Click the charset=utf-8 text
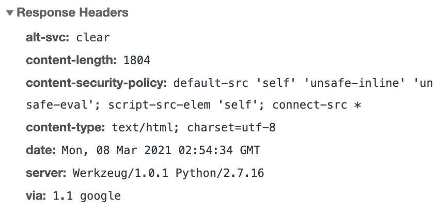Viewport: 438px width, 210px height. coord(231,128)
